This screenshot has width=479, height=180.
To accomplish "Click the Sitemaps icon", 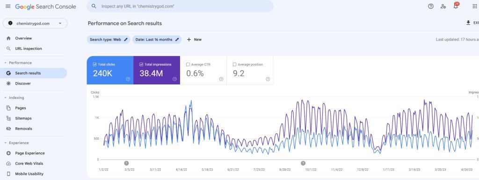I will 8,118.
